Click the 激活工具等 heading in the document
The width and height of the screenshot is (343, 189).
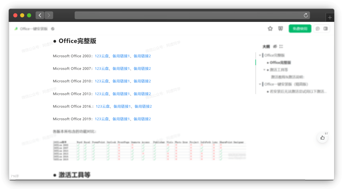tap(74, 175)
